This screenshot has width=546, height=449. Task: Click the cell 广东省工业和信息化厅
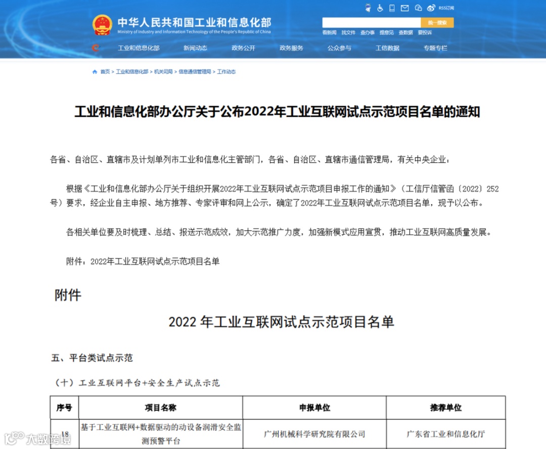coord(446,434)
